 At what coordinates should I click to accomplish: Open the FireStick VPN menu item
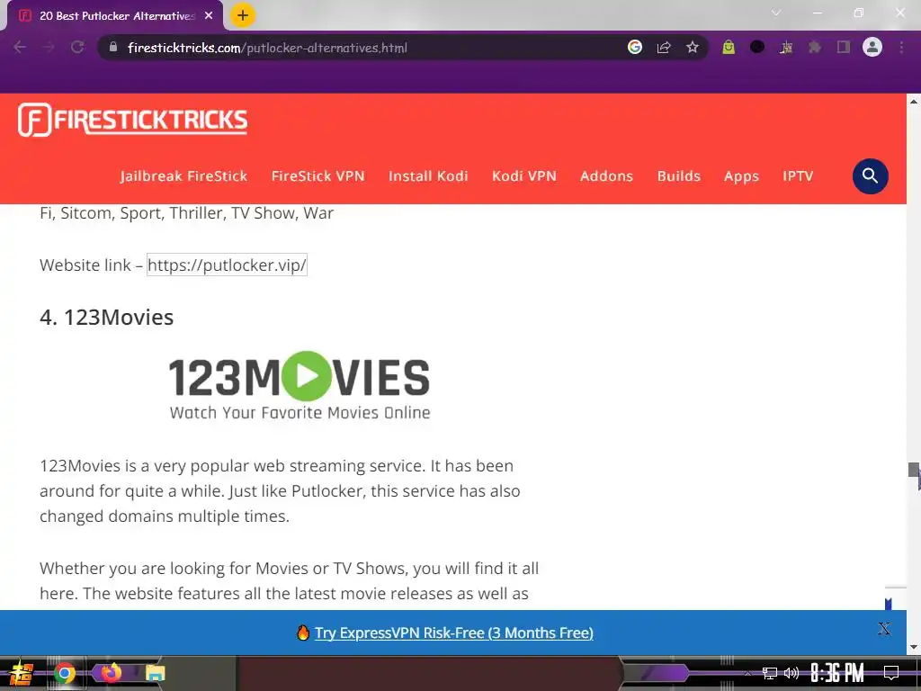click(317, 175)
